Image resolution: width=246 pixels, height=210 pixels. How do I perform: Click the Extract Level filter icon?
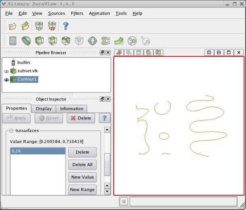click(145, 41)
